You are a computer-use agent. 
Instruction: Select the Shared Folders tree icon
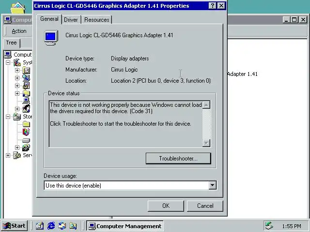click(x=26, y=93)
